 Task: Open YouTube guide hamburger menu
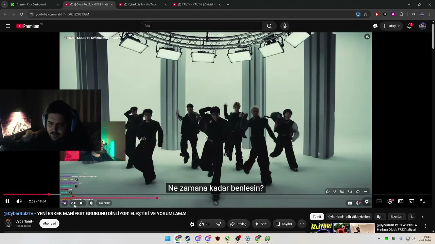[x=8, y=26]
